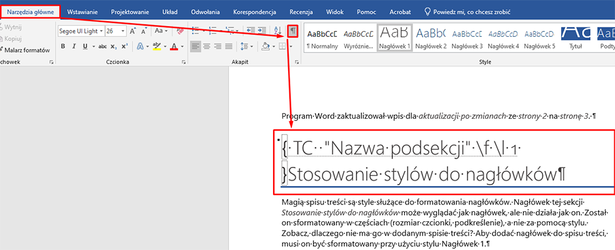Open the Korespondencja tab
Screen dimensions: 615x250
click(254, 12)
